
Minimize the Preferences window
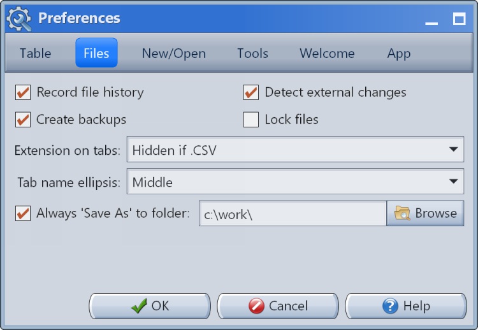tap(431, 20)
